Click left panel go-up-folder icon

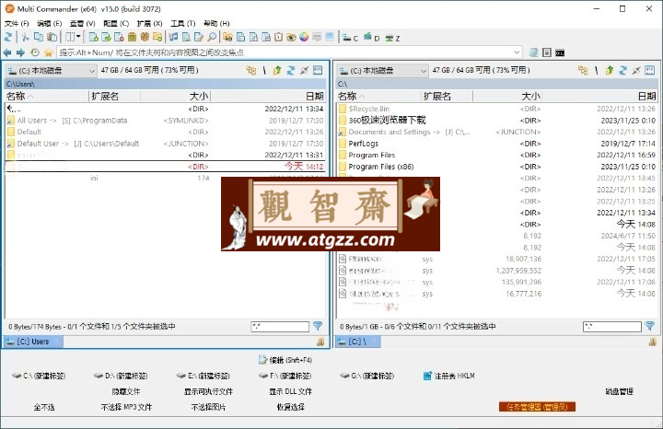[x=277, y=71]
